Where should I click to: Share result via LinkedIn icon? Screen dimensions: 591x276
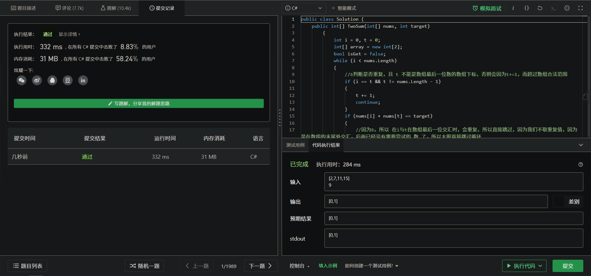point(83,80)
